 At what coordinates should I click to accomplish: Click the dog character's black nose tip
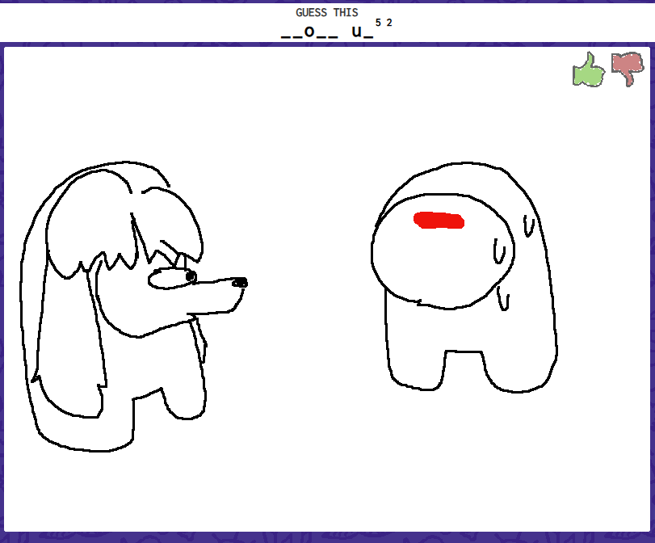tap(240, 282)
